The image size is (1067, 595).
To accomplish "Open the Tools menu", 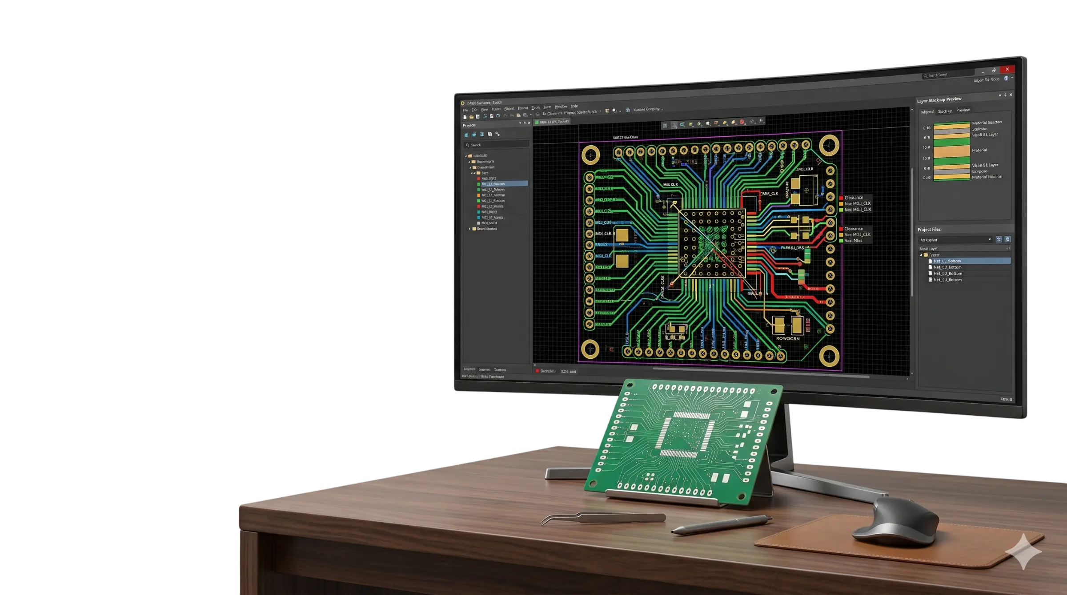I will click(536, 107).
